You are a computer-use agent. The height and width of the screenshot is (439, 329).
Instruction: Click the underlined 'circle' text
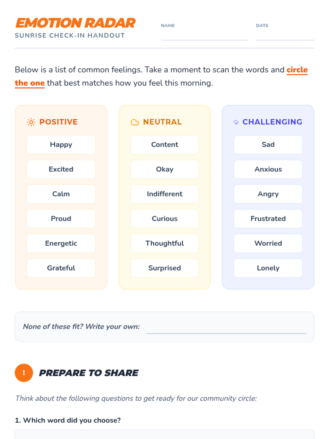[297, 70]
